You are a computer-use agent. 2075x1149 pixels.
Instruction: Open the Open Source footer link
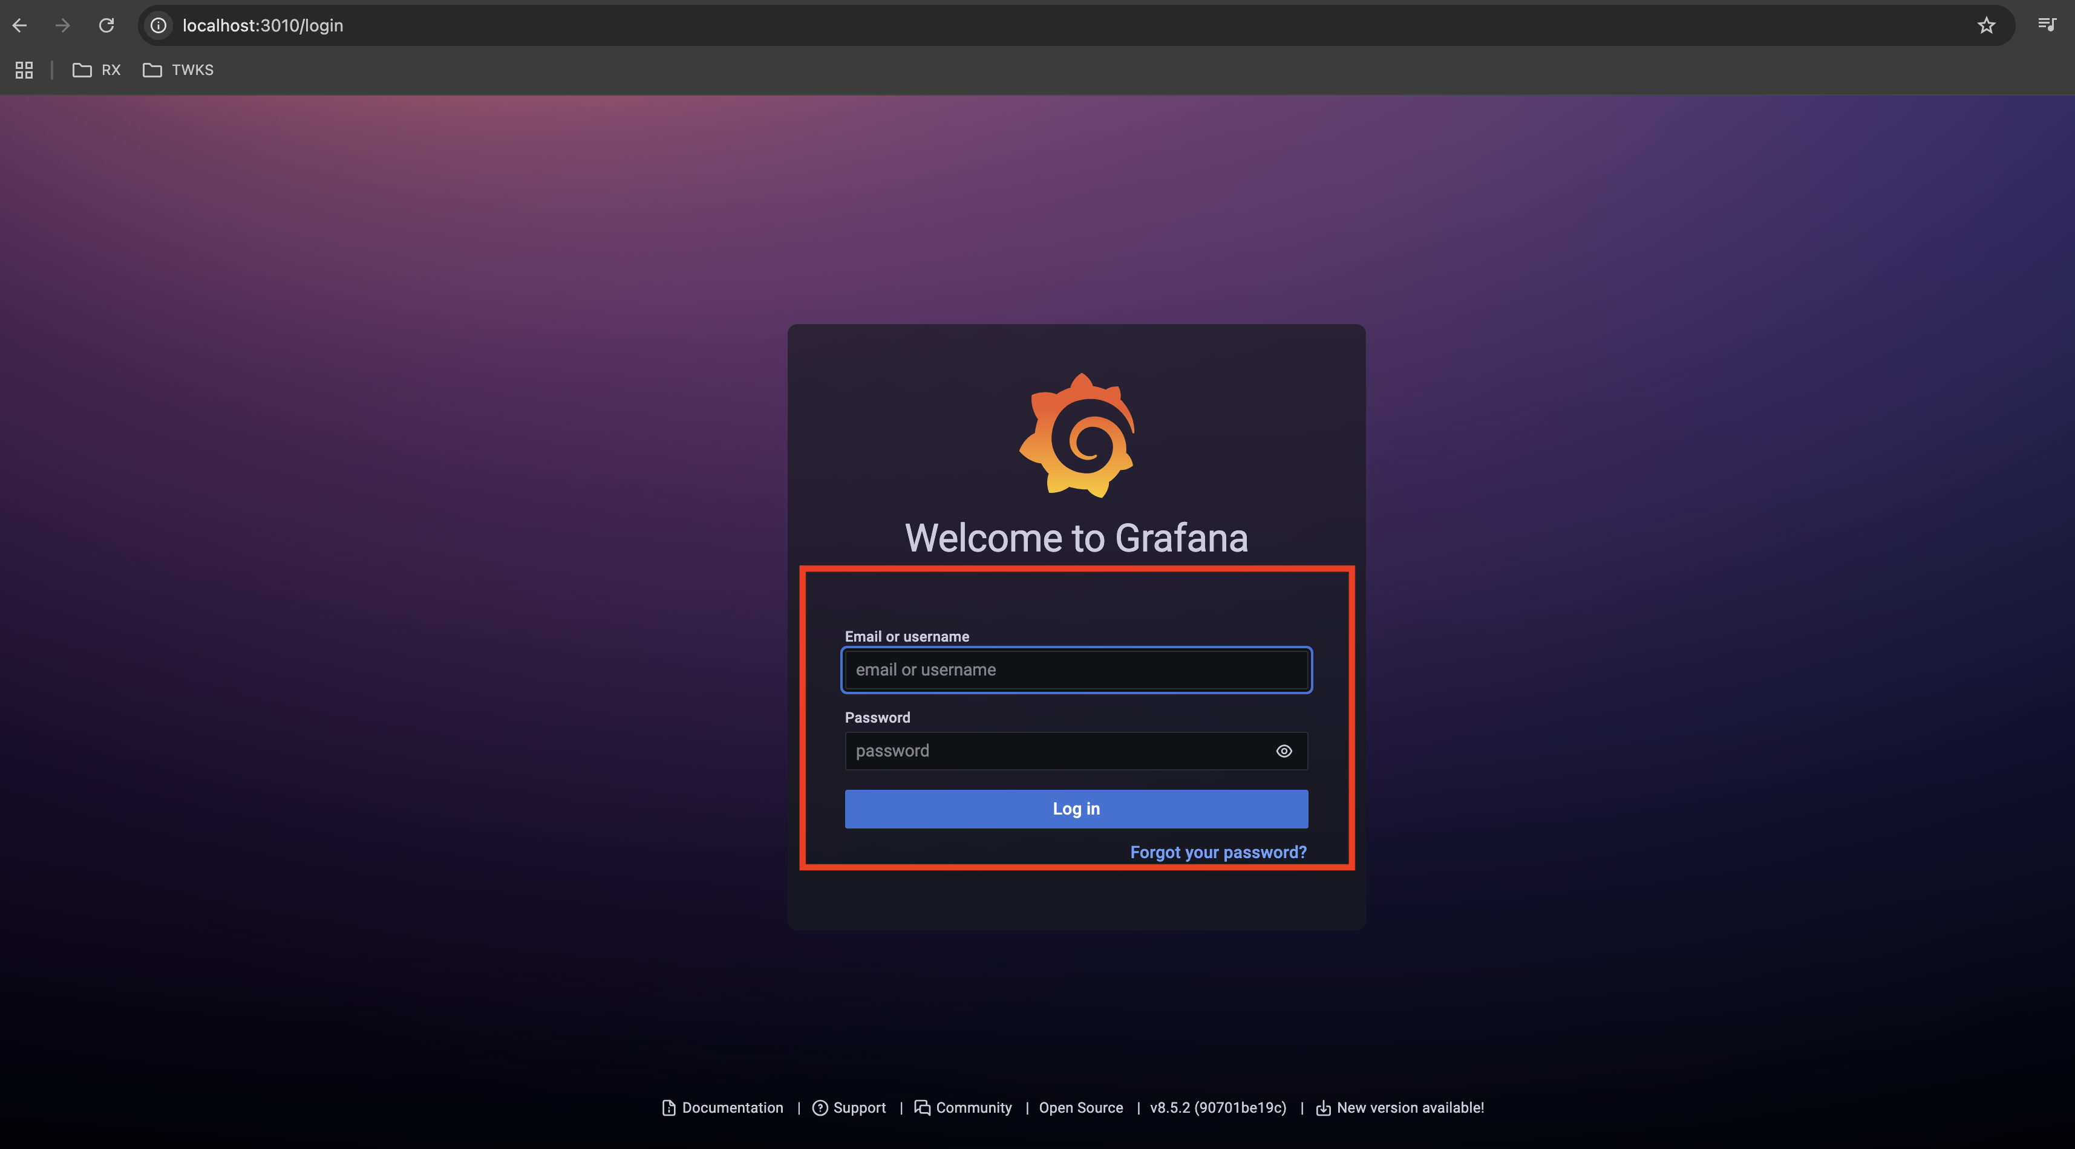click(x=1081, y=1108)
